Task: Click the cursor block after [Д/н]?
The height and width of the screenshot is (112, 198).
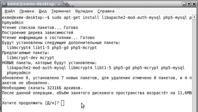Action: click(62, 103)
